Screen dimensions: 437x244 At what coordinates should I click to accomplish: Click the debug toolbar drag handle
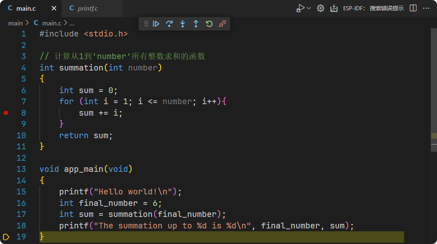tap(146, 24)
